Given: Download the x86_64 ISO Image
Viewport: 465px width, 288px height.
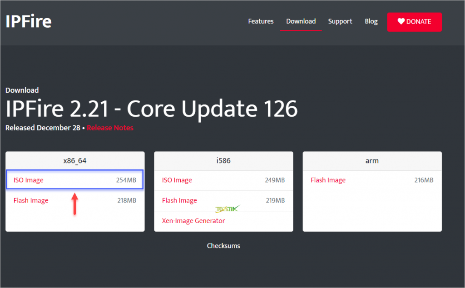Looking at the screenshot, I should pos(29,180).
